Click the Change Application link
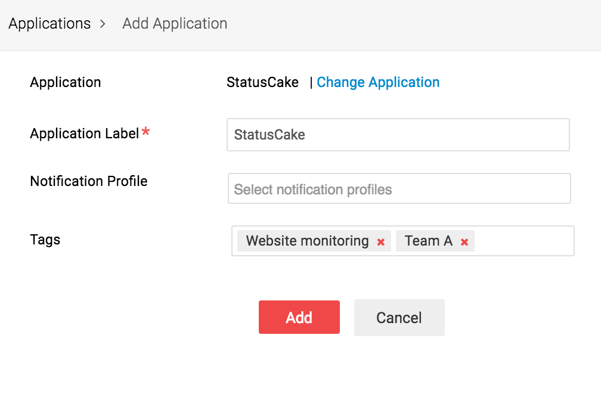601x397 pixels. point(378,82)
